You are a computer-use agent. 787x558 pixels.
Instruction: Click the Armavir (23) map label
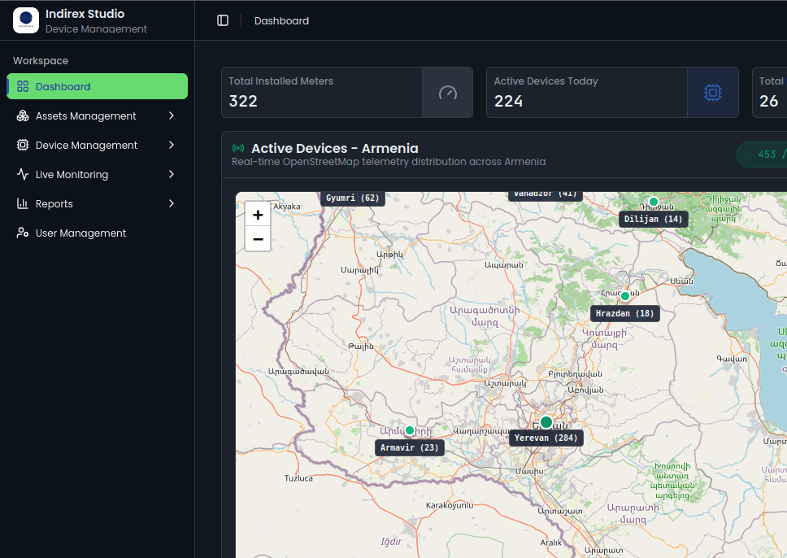[410, 447]
